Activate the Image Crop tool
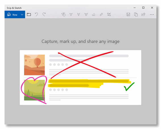 pyautogui.click(x=109, y=14)
